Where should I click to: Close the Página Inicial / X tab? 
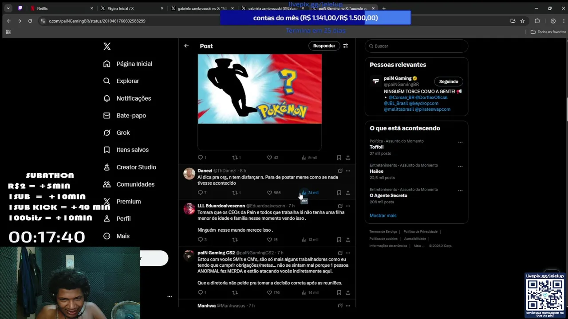point(162,8)
